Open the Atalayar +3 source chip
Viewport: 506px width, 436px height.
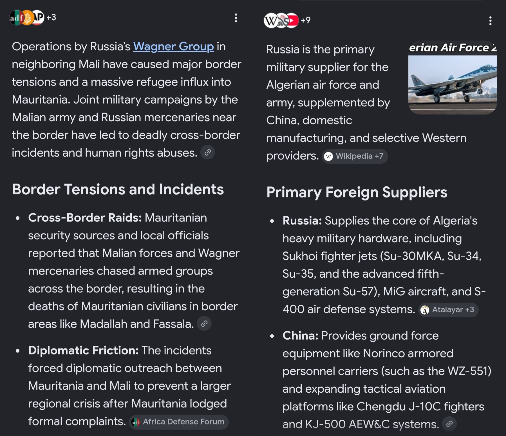(x=448, y=310)
